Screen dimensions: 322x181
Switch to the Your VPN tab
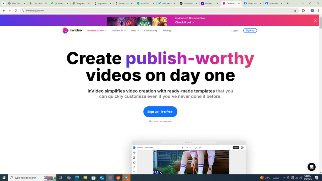pos(145,3)
